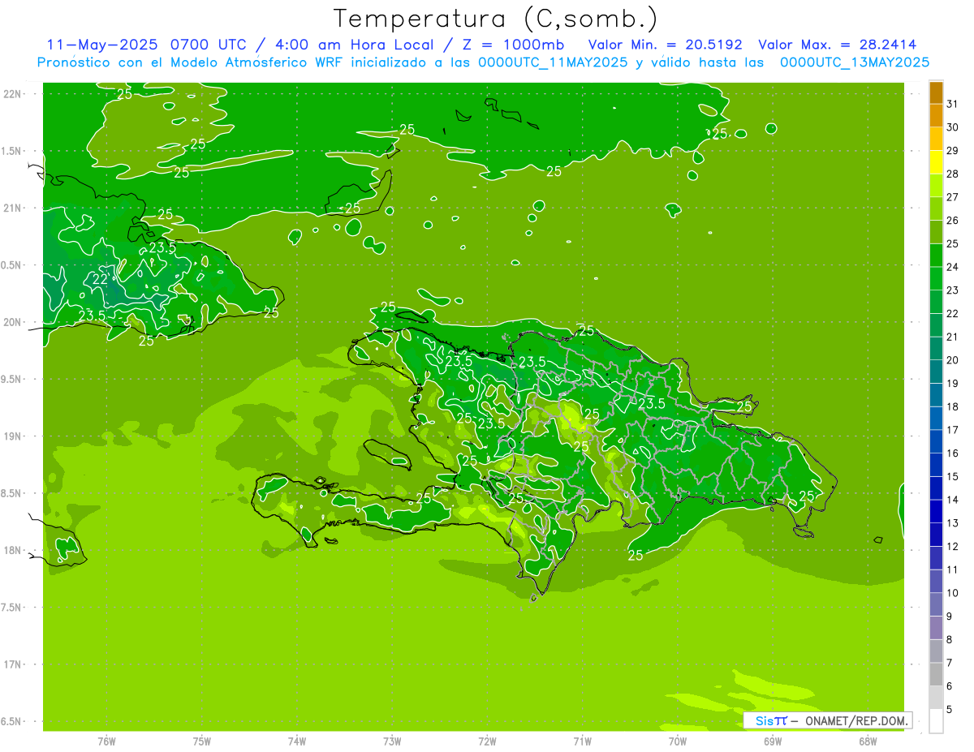Click the '69W' longitude axis label

click(x=773, y=741)
